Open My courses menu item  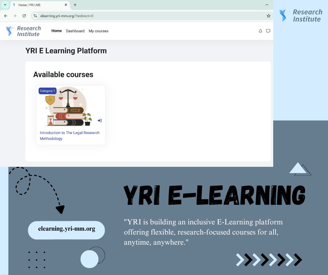[98, 31]
